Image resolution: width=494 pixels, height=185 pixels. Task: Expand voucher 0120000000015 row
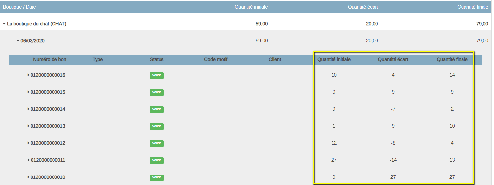point(28,92)
